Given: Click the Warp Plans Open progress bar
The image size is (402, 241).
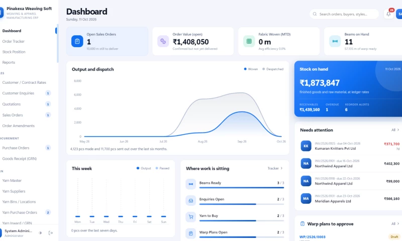Looking at the screenshot, I should click(x=242, y=237).
